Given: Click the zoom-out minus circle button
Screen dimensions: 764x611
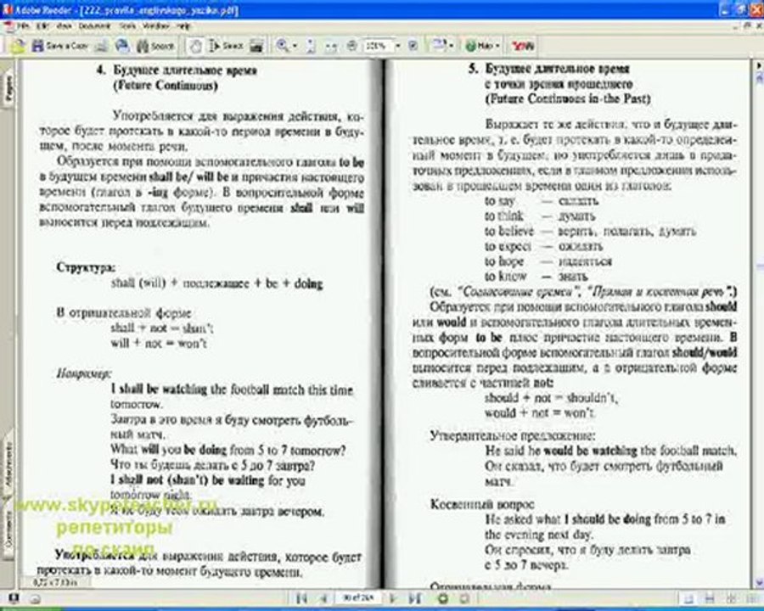Looking at the screenshot, I should click(351, 46).
